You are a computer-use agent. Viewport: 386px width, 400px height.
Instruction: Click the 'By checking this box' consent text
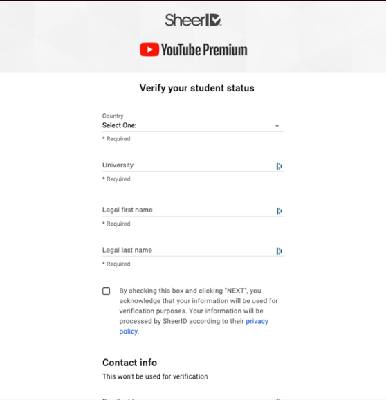point(199,311)
